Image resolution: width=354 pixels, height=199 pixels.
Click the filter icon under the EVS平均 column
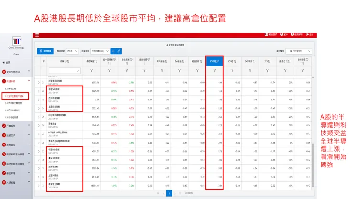pyautogui.click(x=250, y=70)
